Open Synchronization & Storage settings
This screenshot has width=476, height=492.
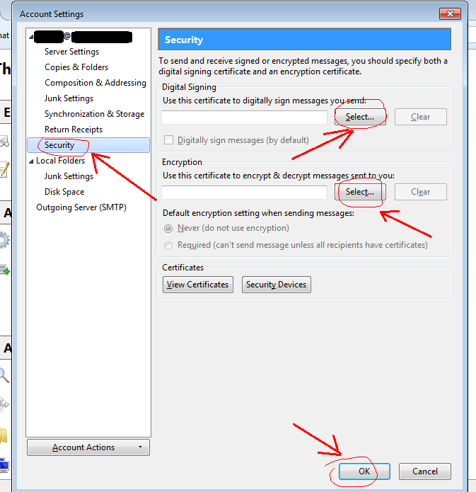94,114
